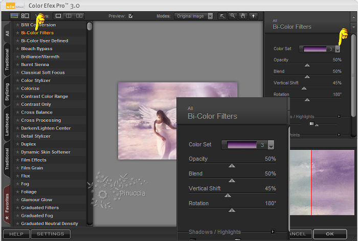Image resolution: width=358 pixels, height=241 pixels.
Task: Select the arrow pointer tool
Action: [x=222, y=16]
